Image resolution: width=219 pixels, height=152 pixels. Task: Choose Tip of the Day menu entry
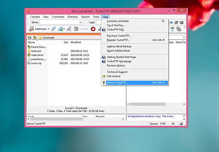135,25
